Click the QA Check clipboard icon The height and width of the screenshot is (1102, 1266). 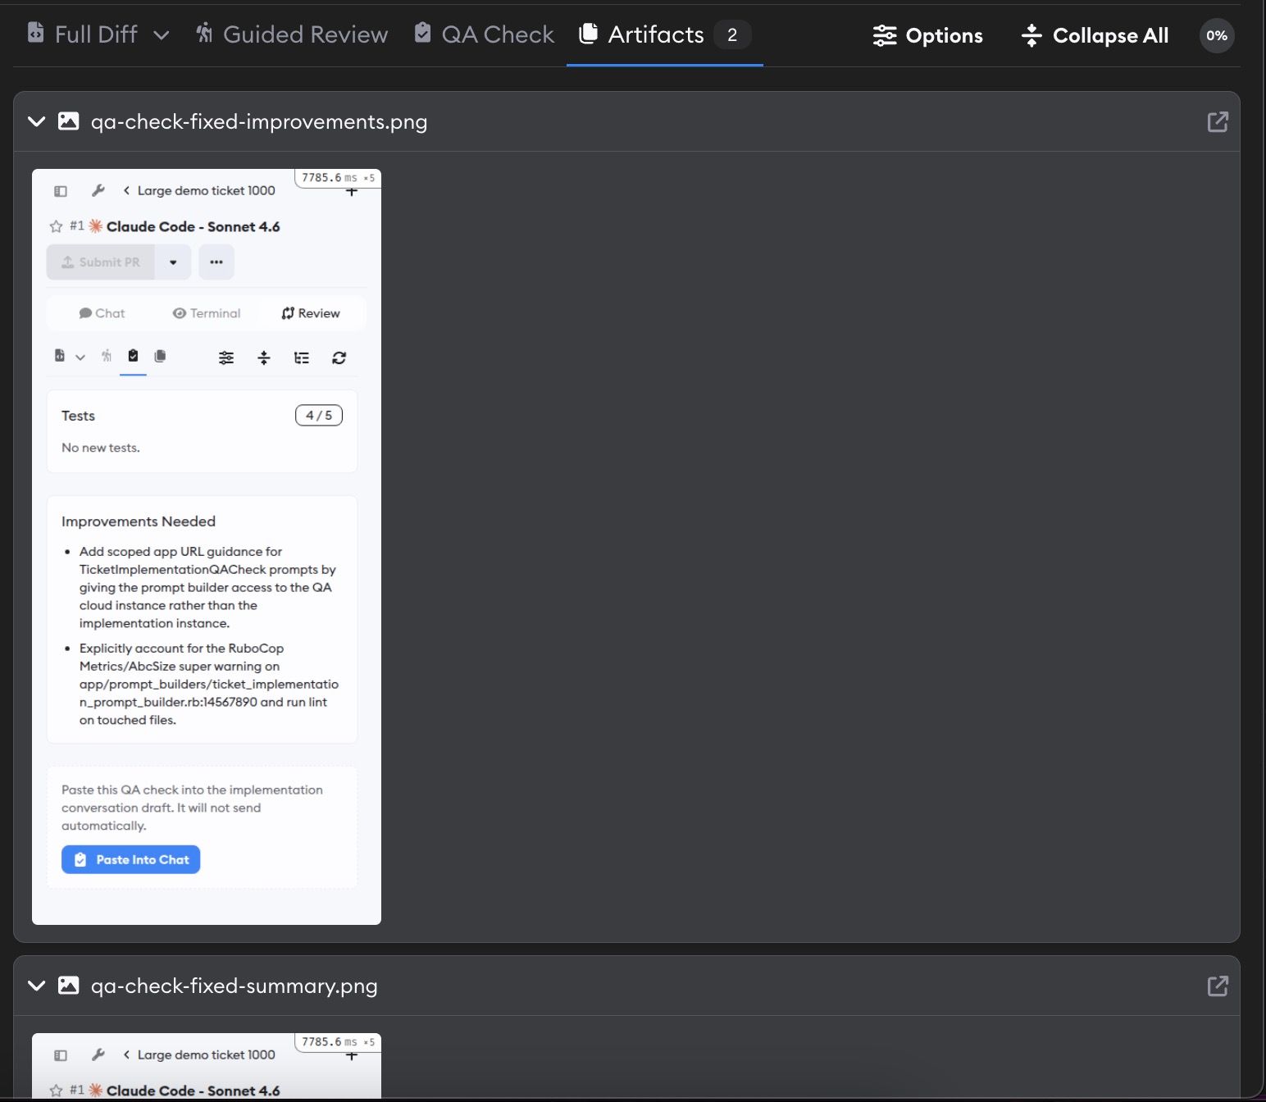coord(422,32)
